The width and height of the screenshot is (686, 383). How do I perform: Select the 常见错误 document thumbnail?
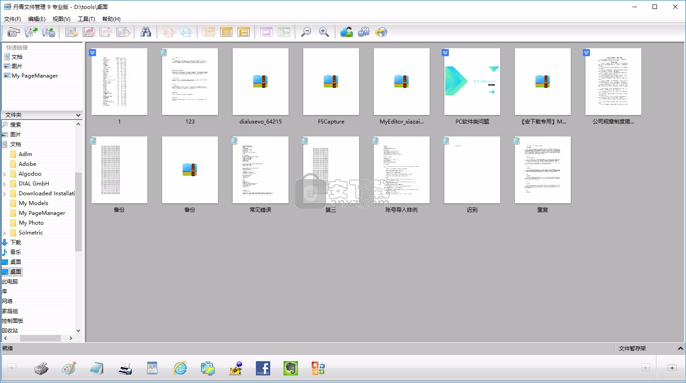(260, 170)
